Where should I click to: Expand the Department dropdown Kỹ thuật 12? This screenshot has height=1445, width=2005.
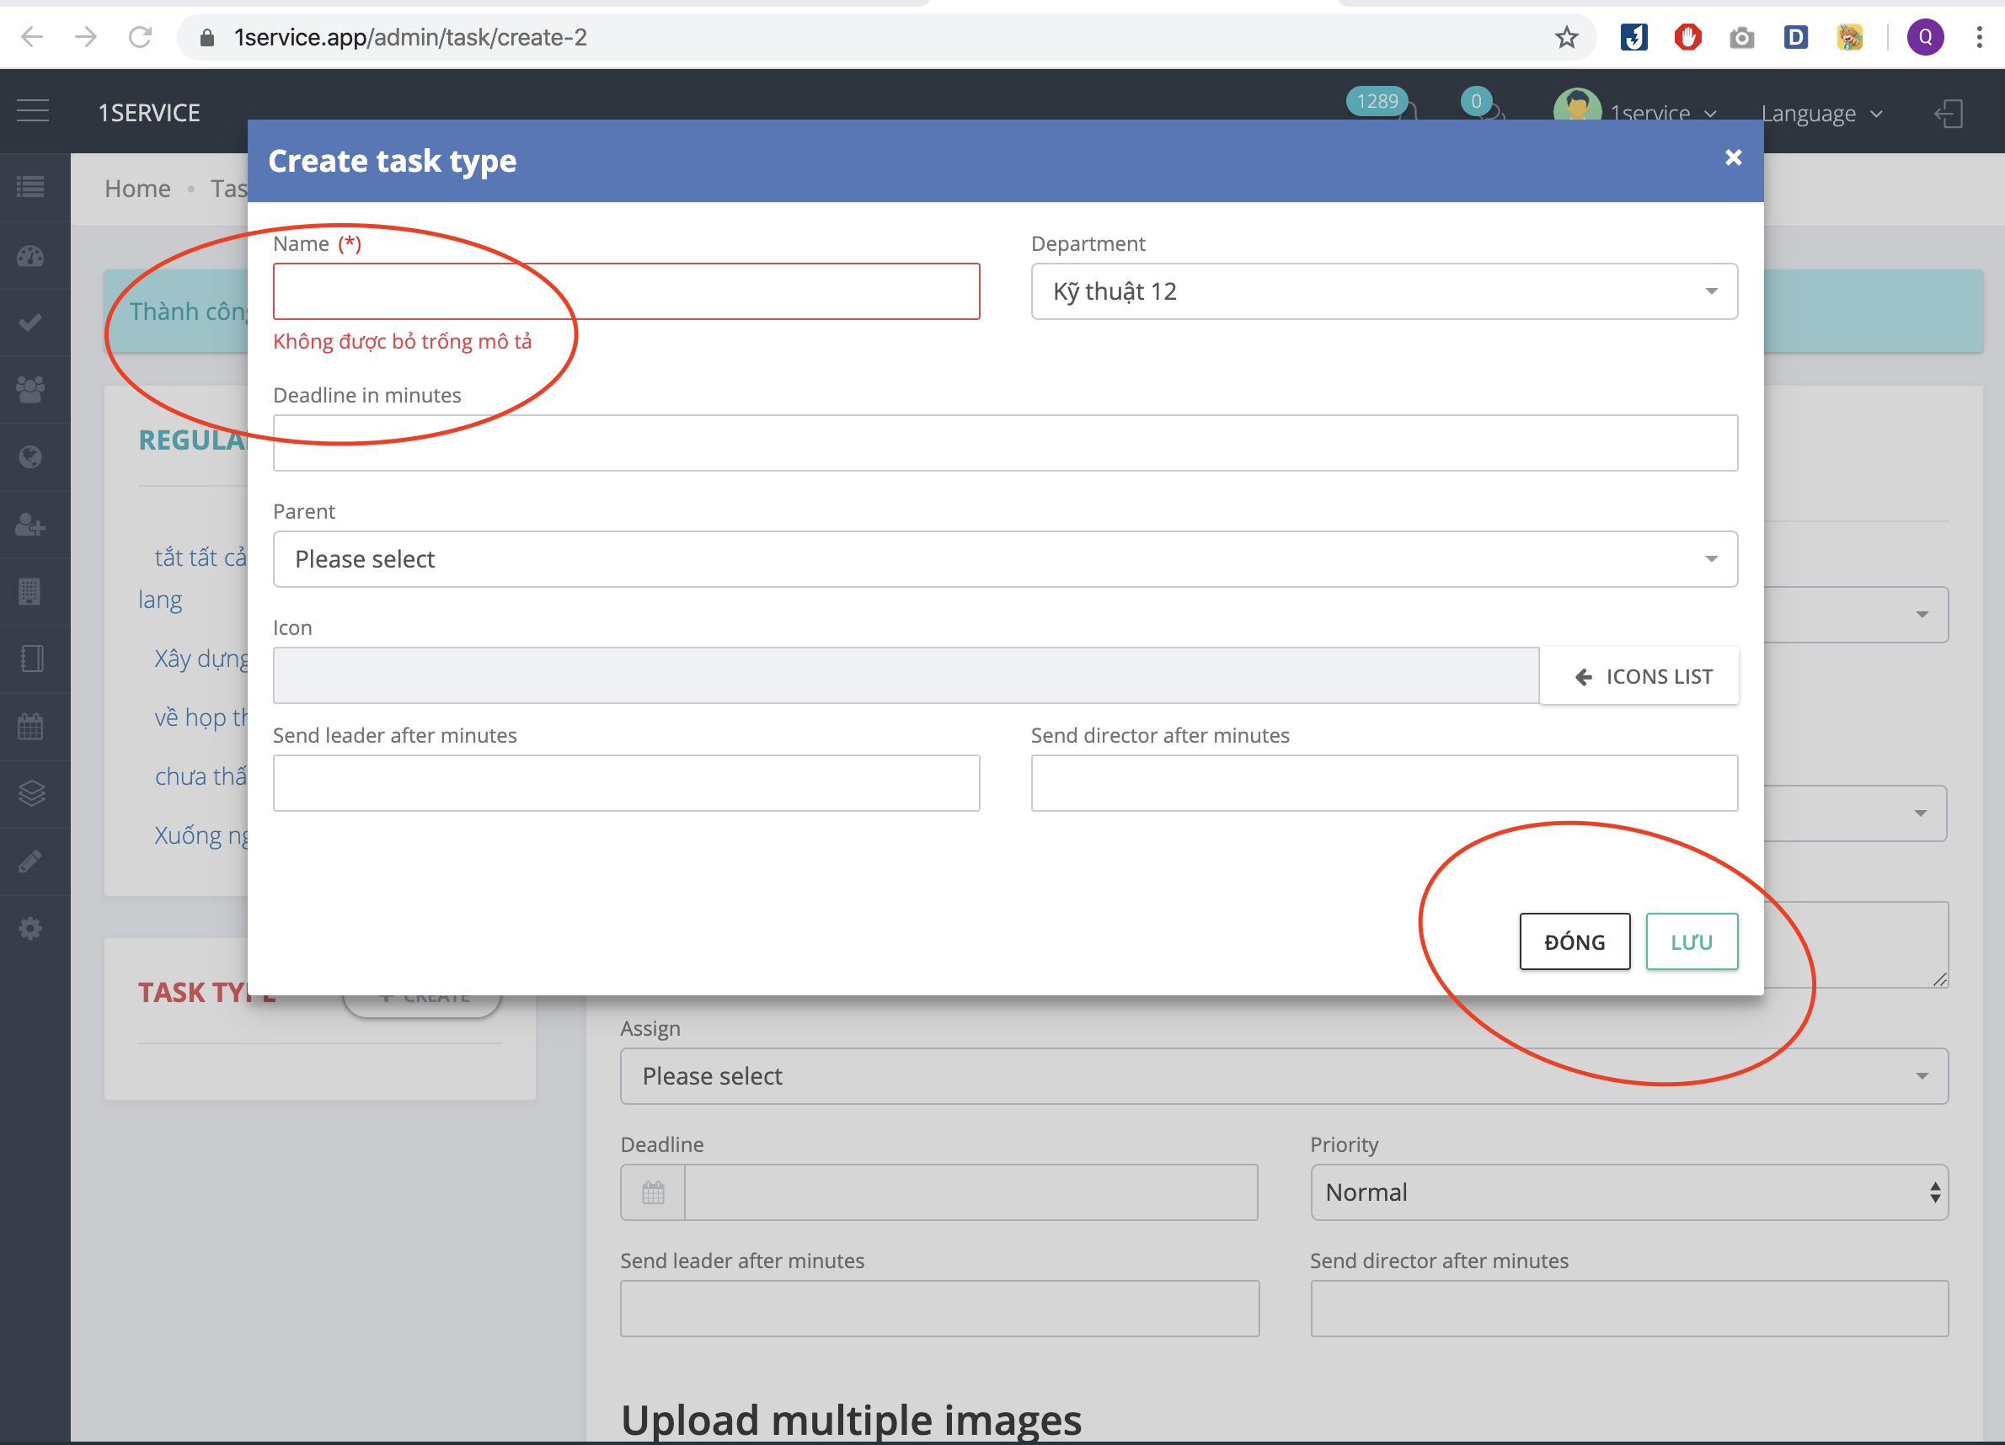coord(1383,291)
